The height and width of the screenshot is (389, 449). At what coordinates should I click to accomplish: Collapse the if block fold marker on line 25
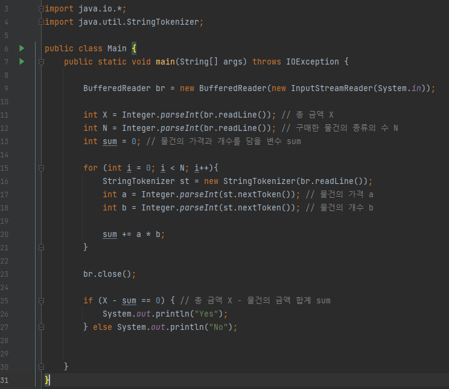click(41, 301)
